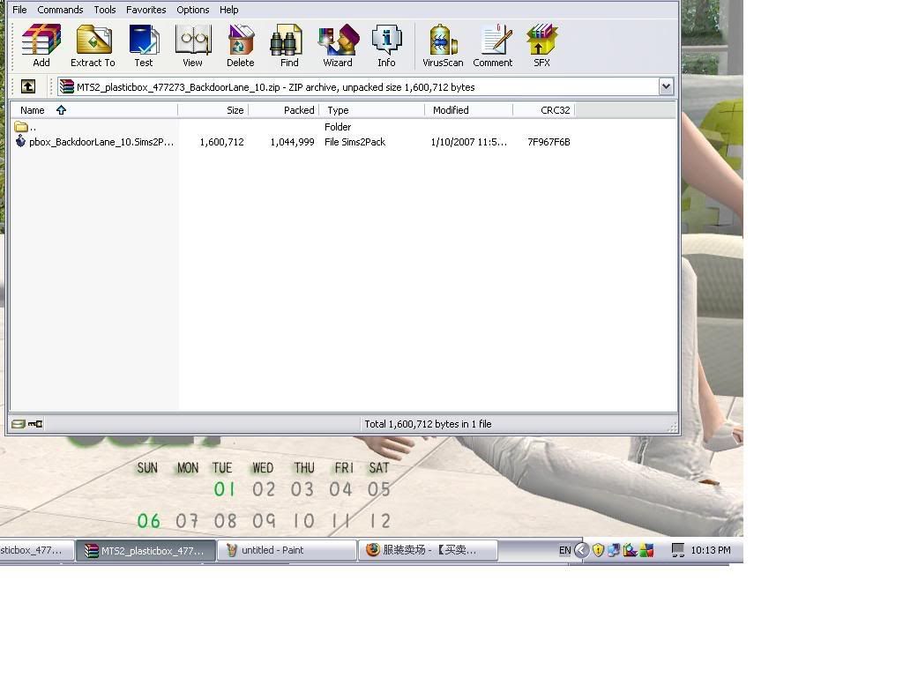Click the gray monitor tray icon

tap(678, 550)
